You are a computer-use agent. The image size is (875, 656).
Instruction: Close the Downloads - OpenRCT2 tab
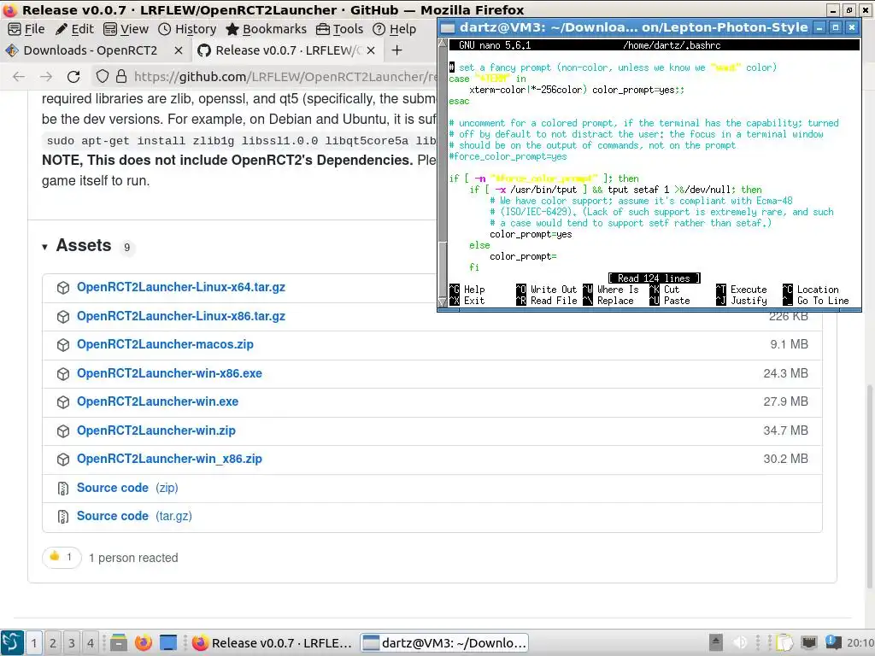click(178, 50)
